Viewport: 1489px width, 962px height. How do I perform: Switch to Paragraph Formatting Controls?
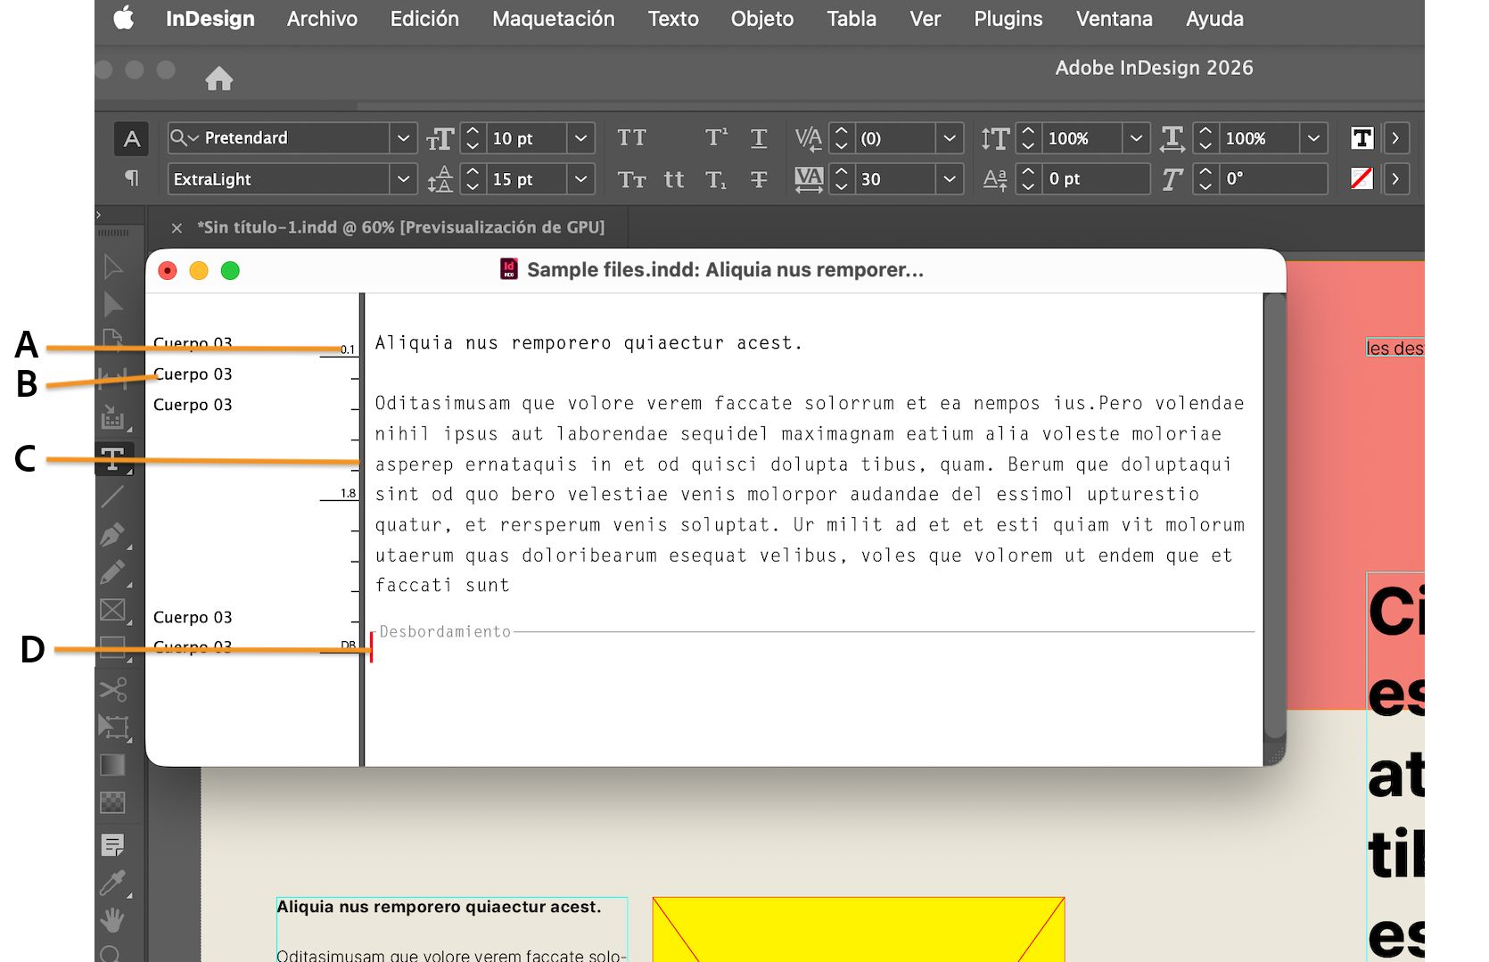(x=132, y=178)
